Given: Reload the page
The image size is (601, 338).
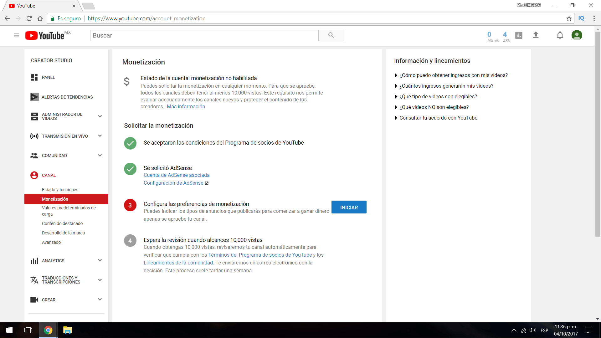Looking at the screenshot, I should coord(29,18).
